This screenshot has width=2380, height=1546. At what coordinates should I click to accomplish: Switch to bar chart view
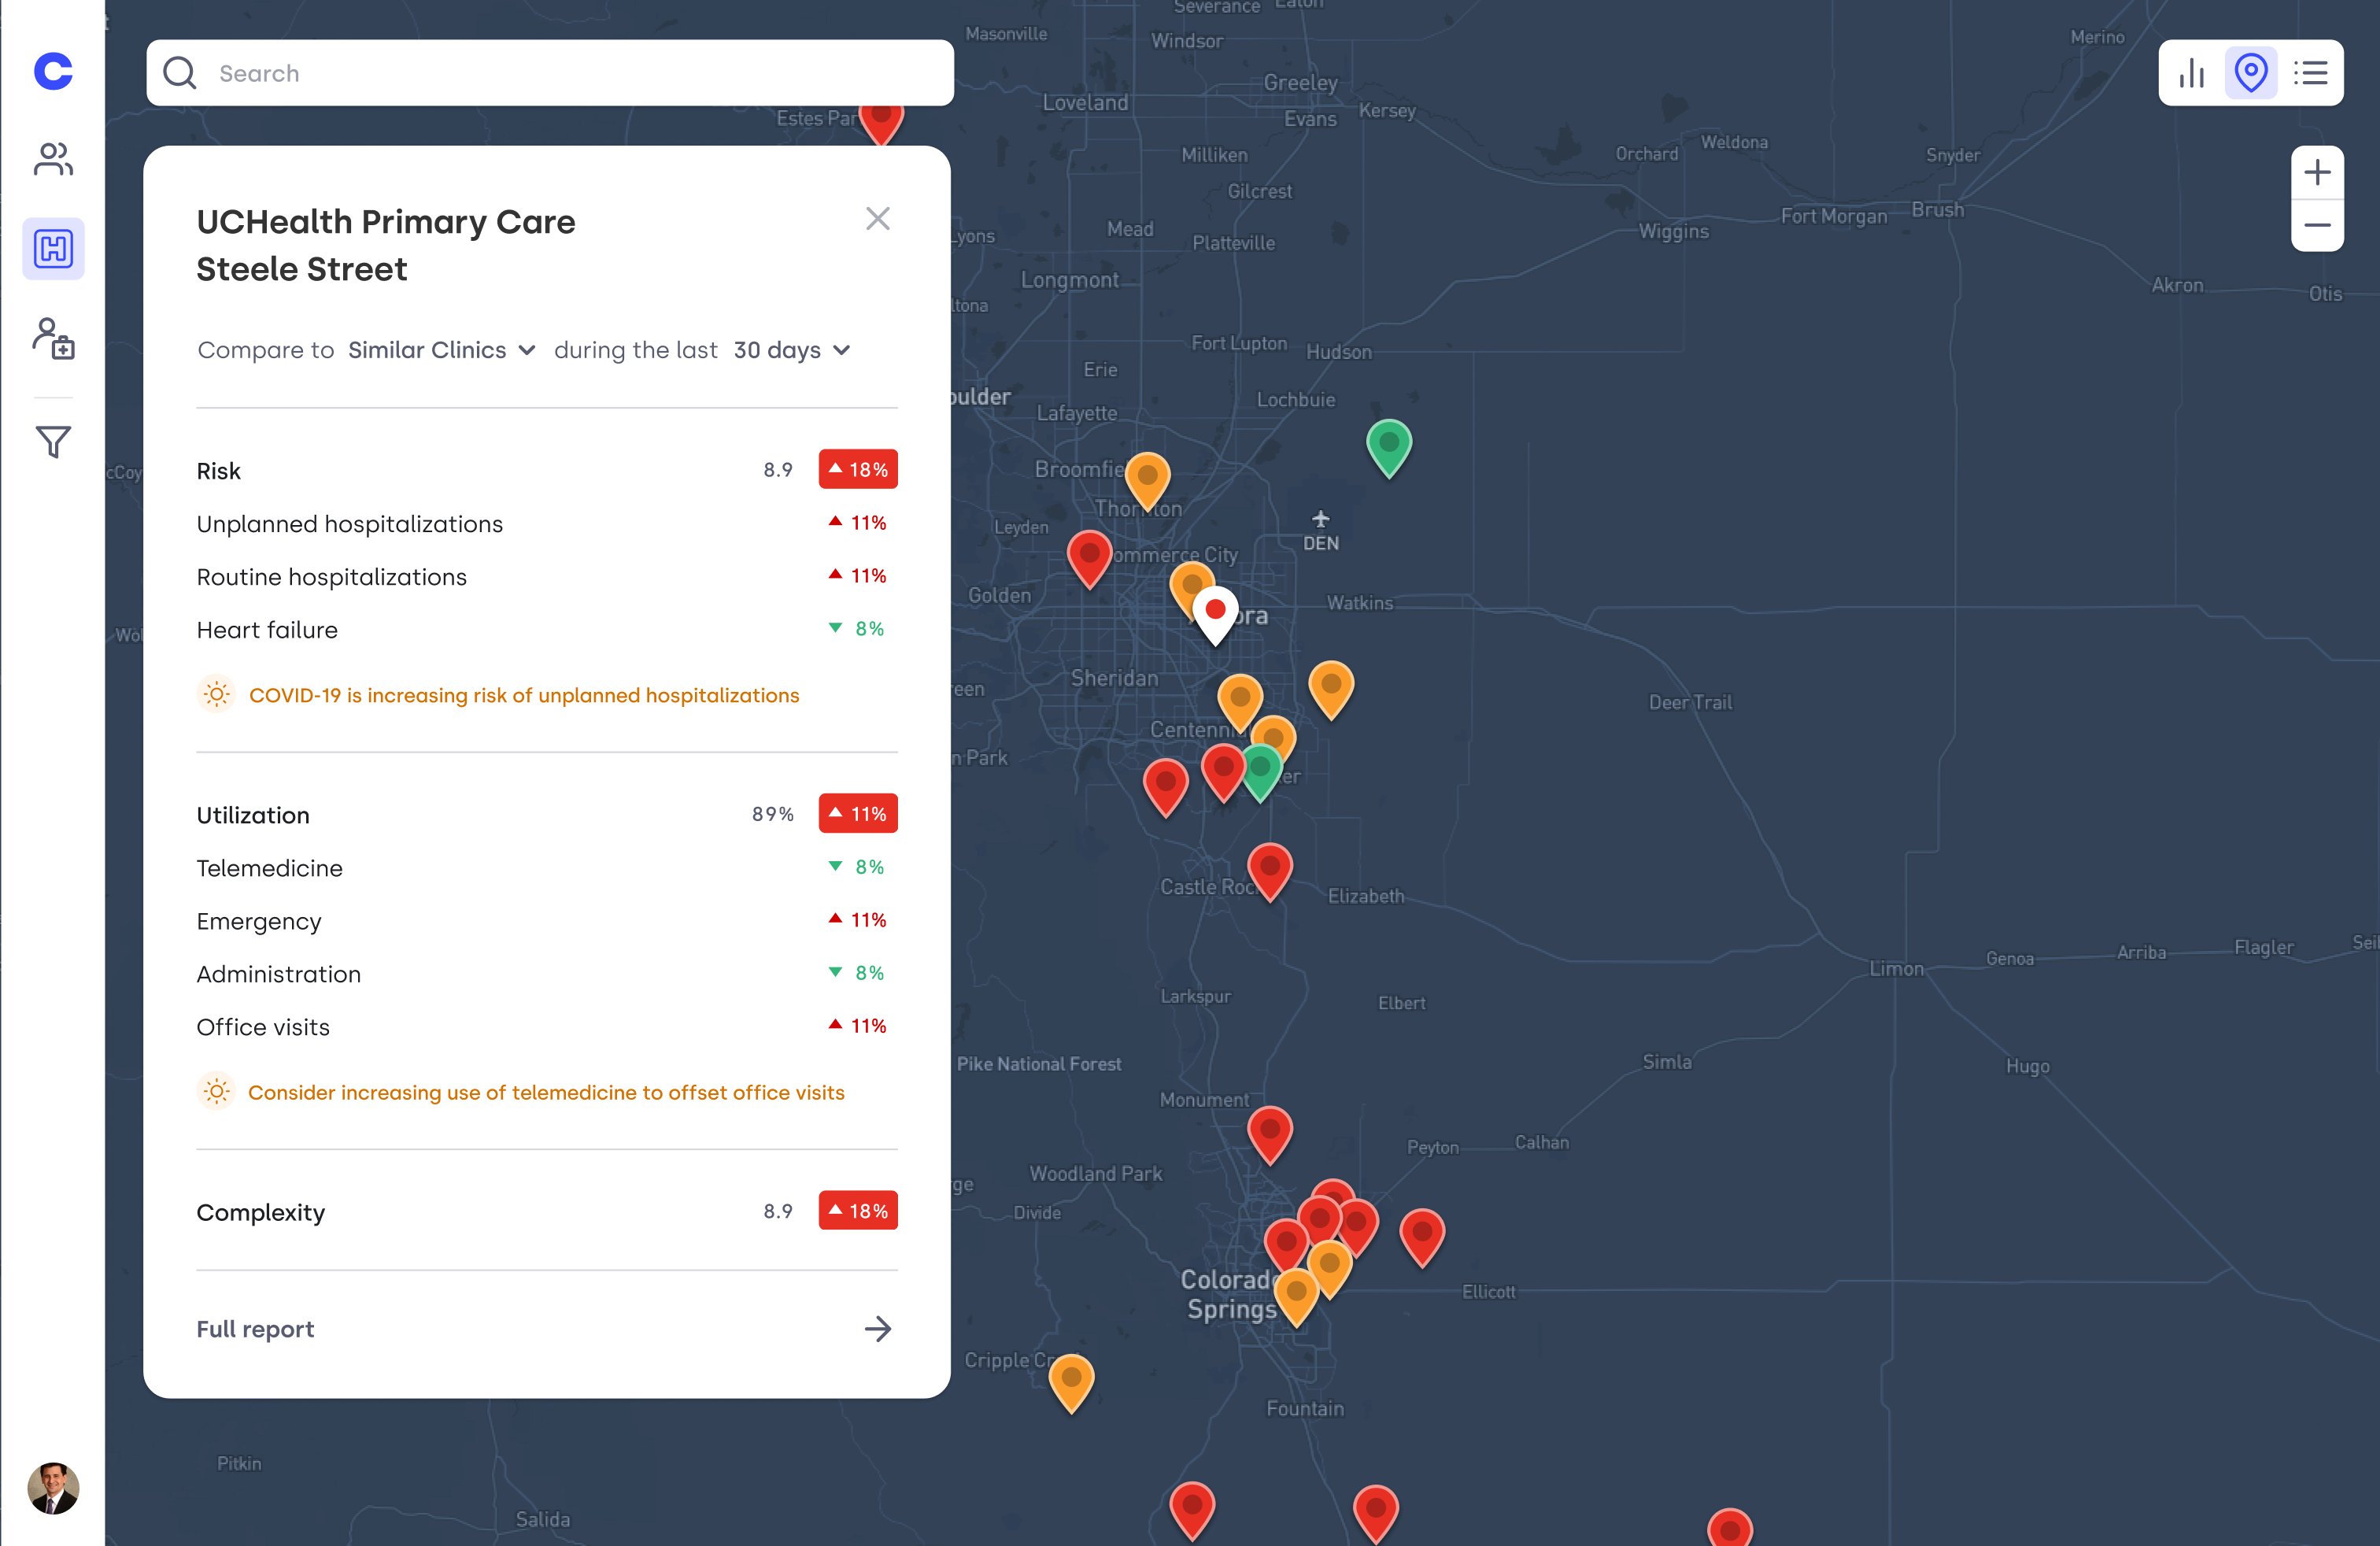tap(2192, 73)
